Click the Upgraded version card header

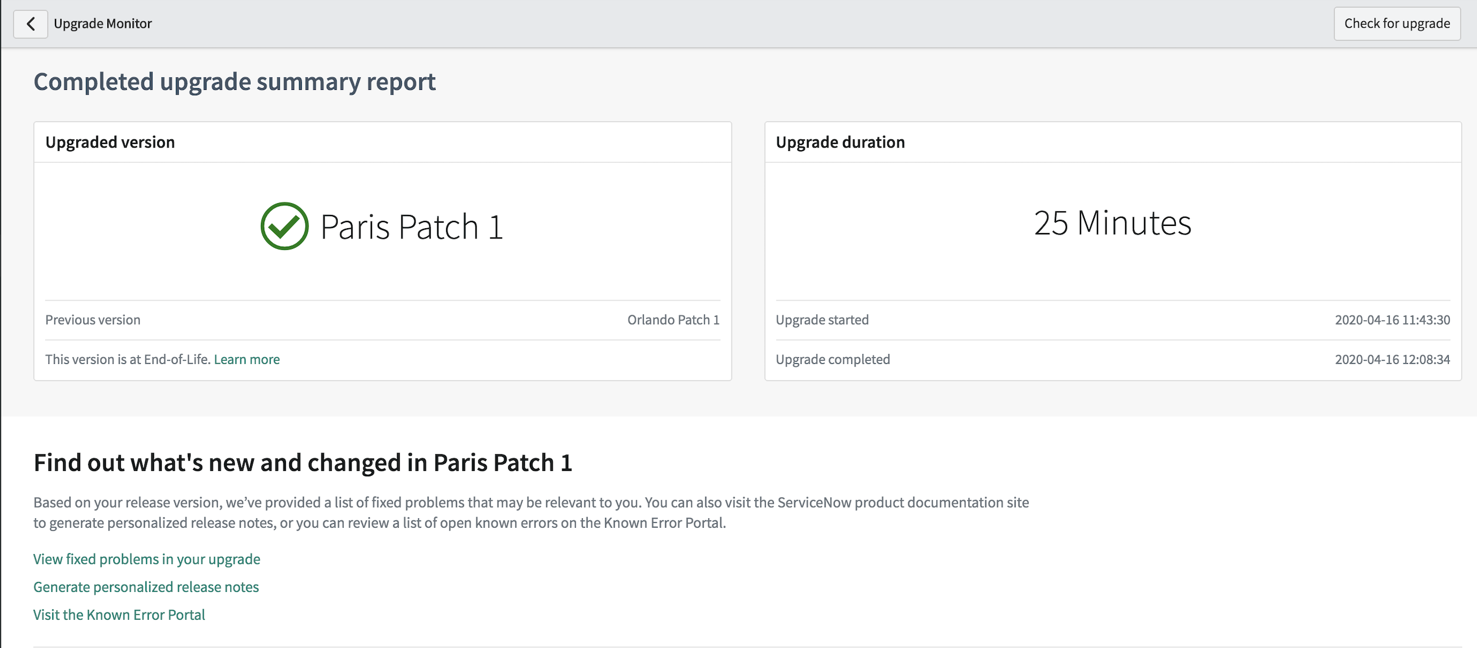pyautogui.click(x=382, y=142)
